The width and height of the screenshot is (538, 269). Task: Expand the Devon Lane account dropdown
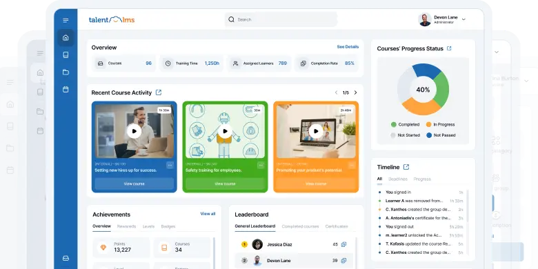(x=464, y=19)
